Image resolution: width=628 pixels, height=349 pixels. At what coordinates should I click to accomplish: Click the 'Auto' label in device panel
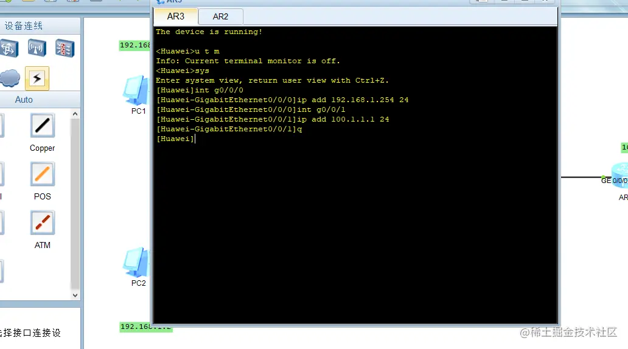[x=24, y=100]
